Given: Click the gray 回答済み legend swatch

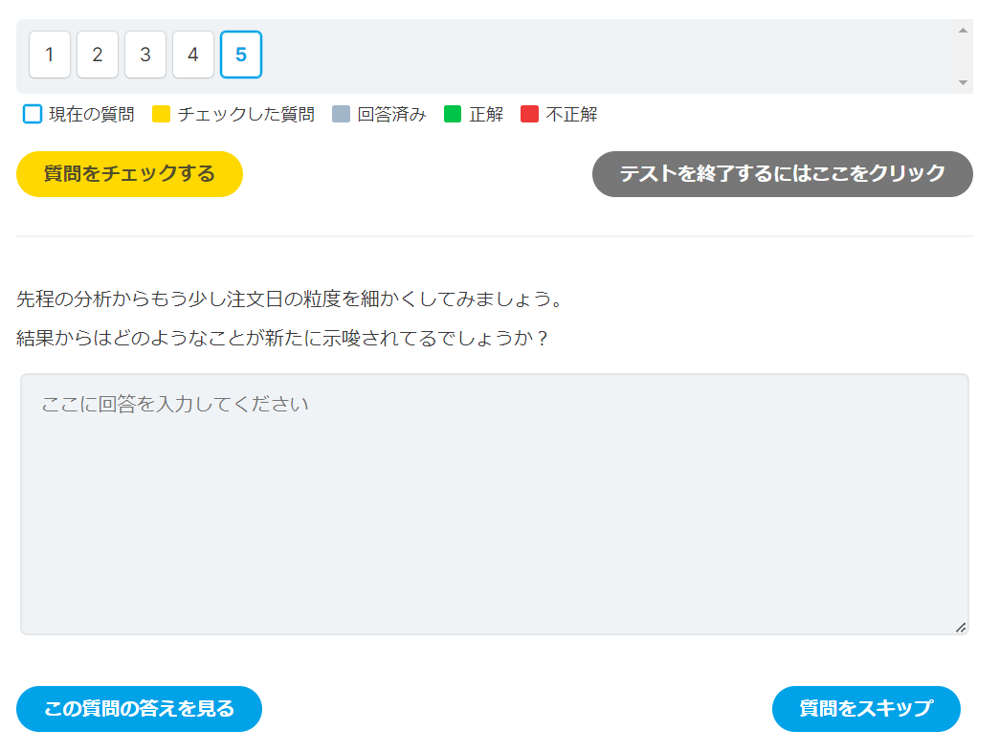Looking at the screenshot, I should [342, 115].
